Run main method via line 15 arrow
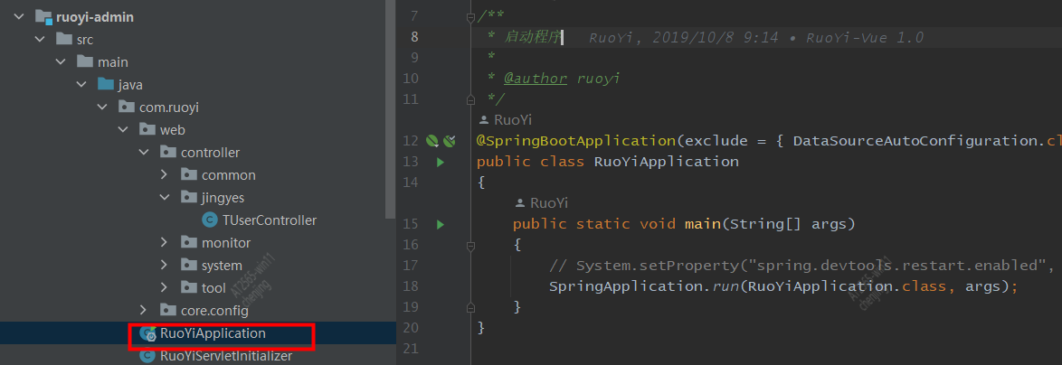 441,224
